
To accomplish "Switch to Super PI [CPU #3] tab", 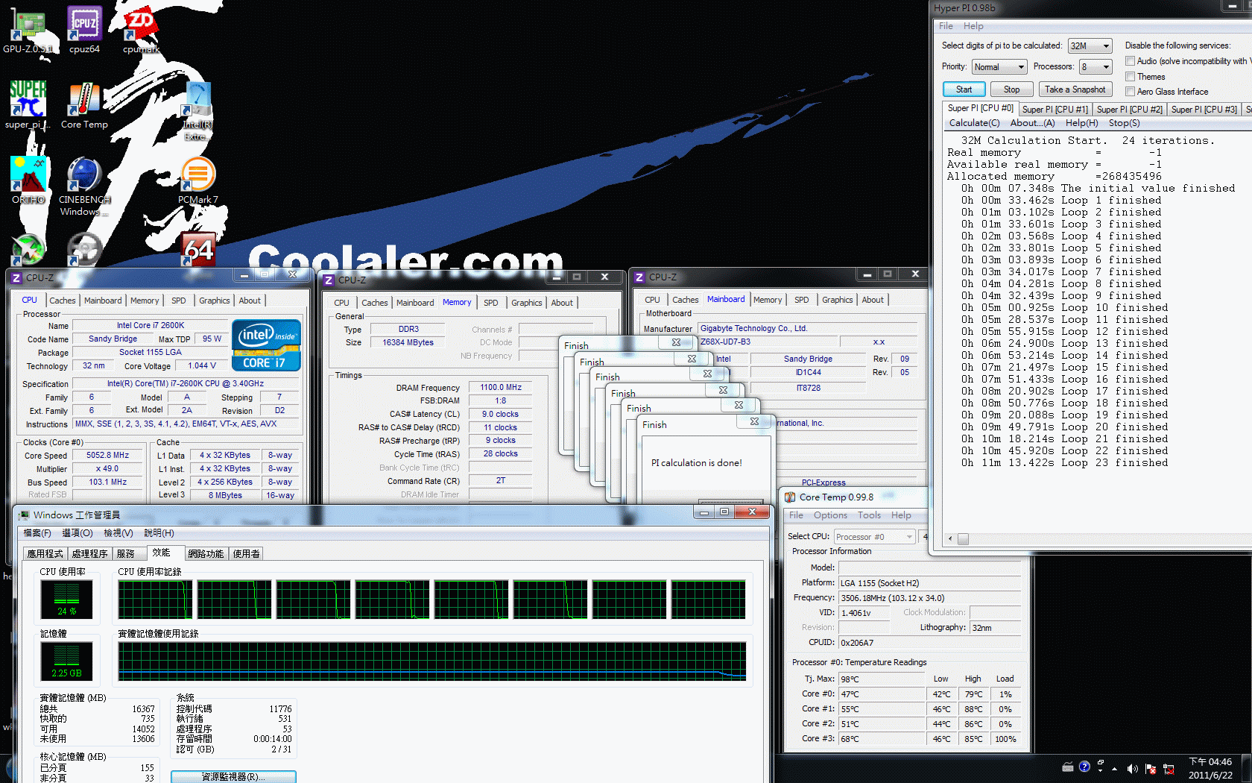I will tap(1204, 110).
